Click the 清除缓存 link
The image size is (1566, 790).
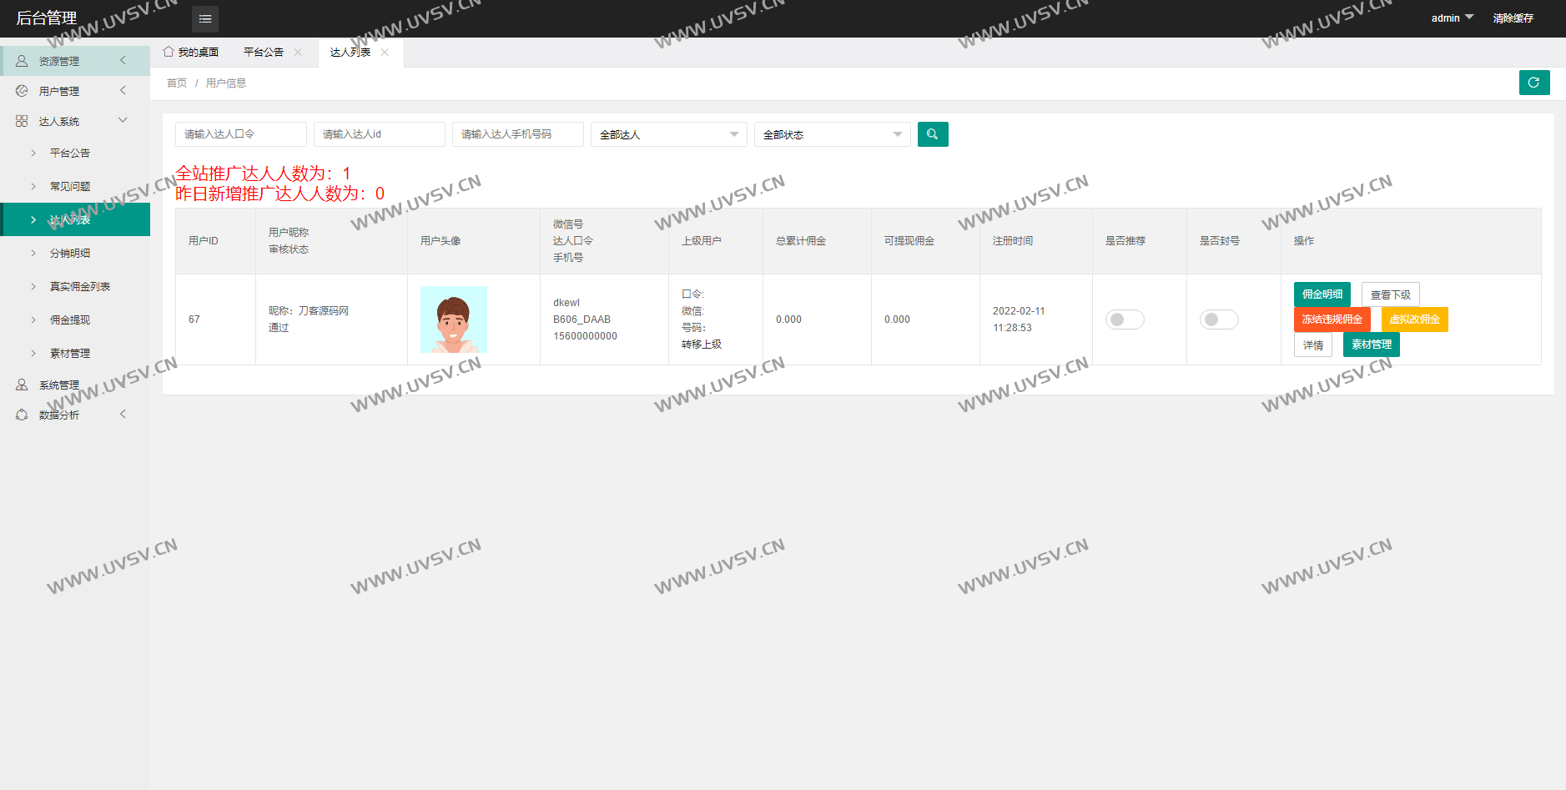tap(1513, 18)
